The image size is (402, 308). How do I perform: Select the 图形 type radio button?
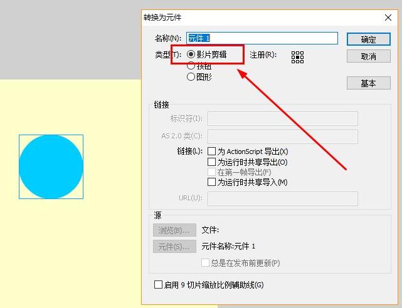(x=191, y=77)
